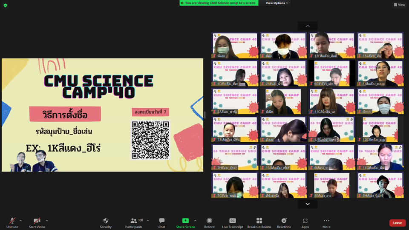Open Breakout Rooms
This screenshot has height=230, width=409.
tap(259, 221)
